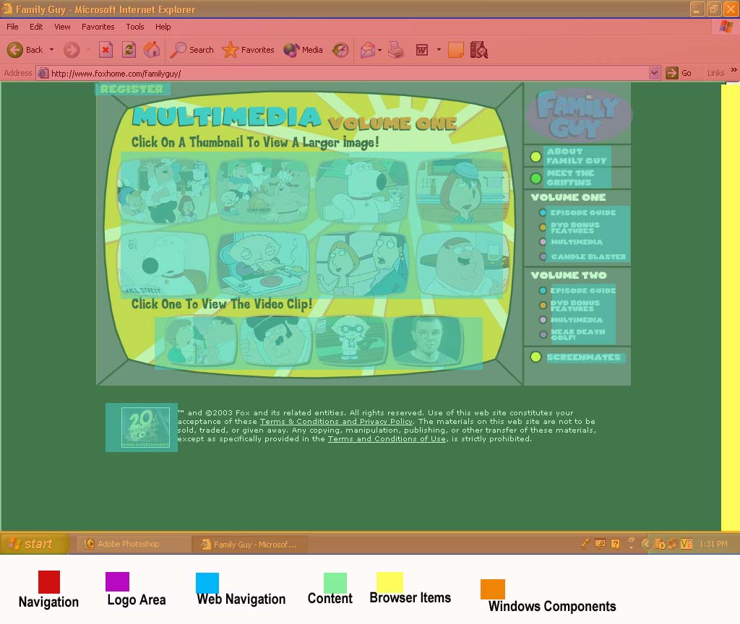
Task: Select Candle Blaster under Volume One
Action: 588,256
